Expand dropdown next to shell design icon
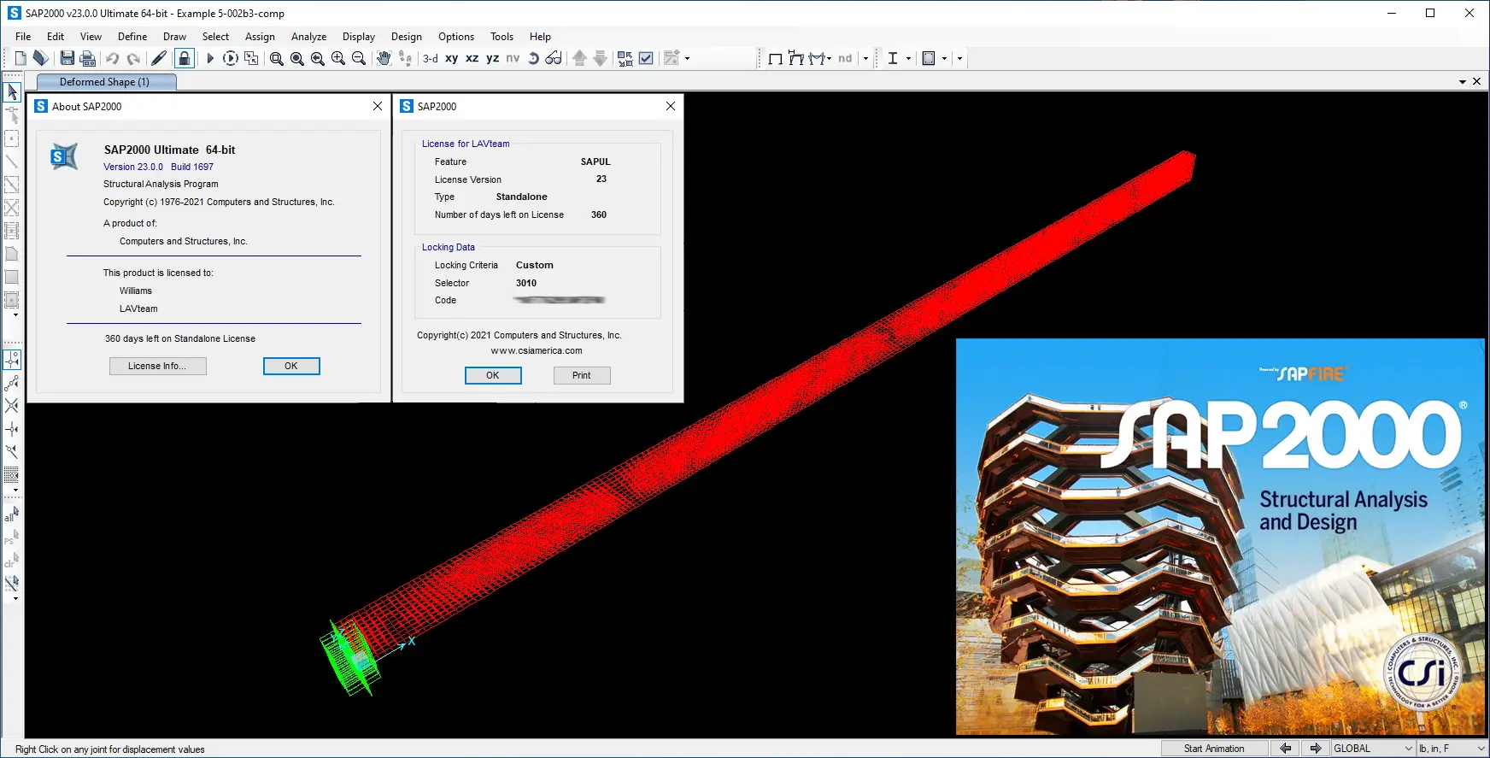This screenshot has width=1490, height=758. click(944, 59)
